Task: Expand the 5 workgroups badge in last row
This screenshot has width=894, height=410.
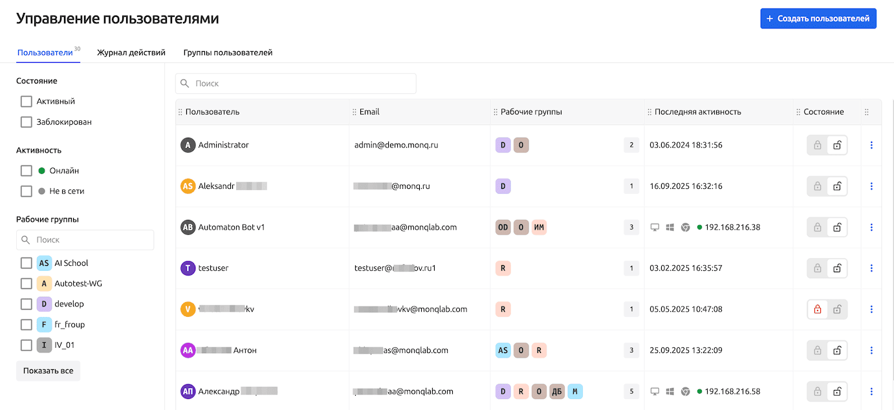Action: click(631, 392)
